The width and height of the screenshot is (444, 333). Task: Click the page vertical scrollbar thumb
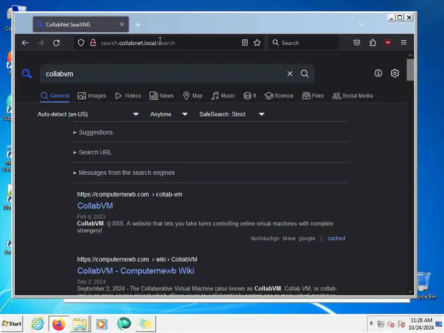point(410,70)
